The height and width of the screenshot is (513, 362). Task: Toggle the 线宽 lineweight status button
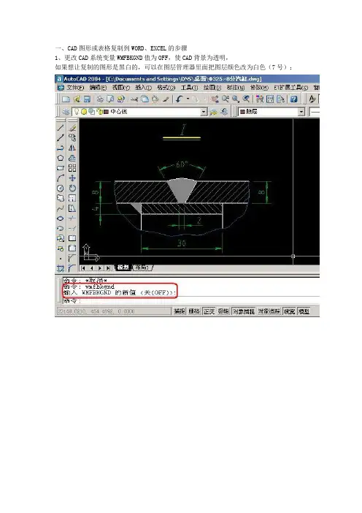coord(290,311)
